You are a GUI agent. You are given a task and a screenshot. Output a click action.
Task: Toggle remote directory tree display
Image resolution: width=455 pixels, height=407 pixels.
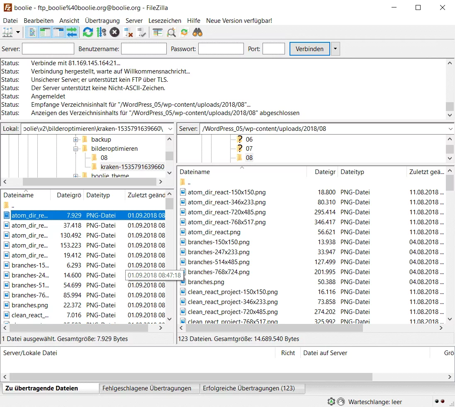58,32
